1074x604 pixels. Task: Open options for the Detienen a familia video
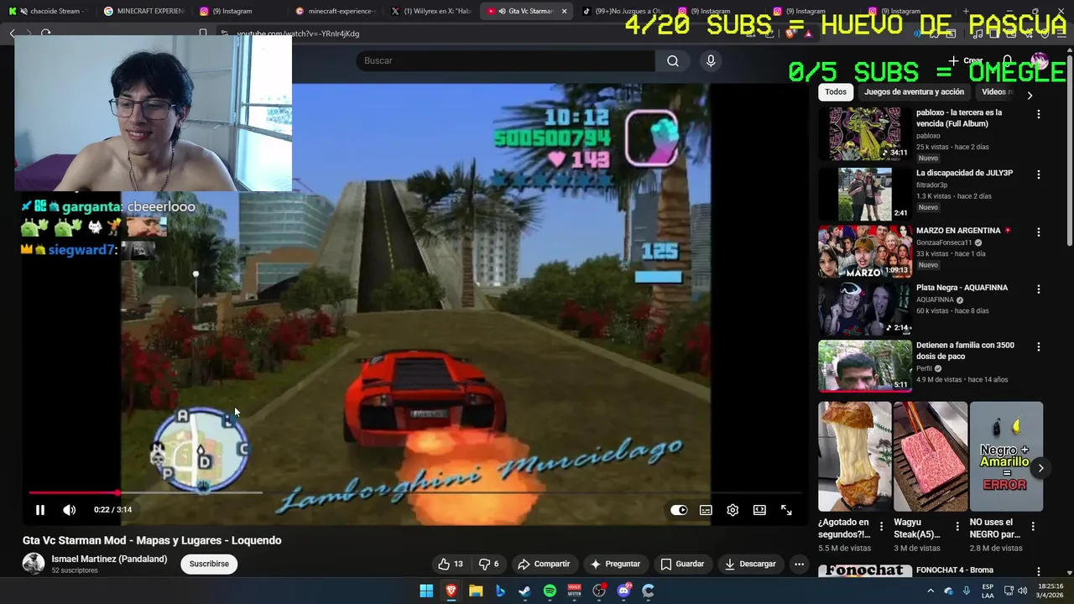(x=1039, y=346)
